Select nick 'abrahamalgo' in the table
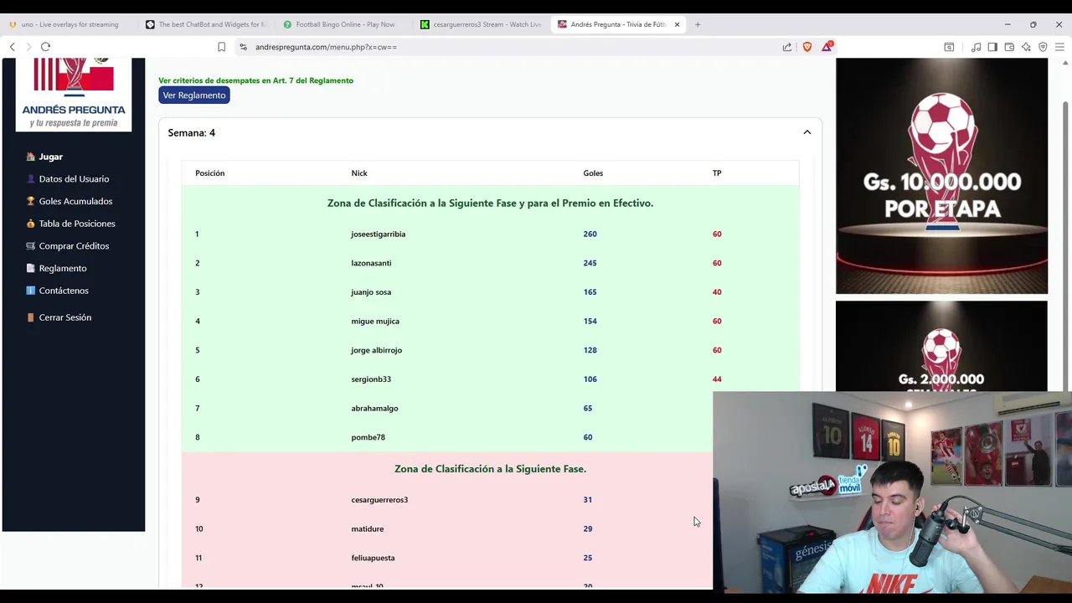This screenshot has height=603, width=1072. coord(374,409)
